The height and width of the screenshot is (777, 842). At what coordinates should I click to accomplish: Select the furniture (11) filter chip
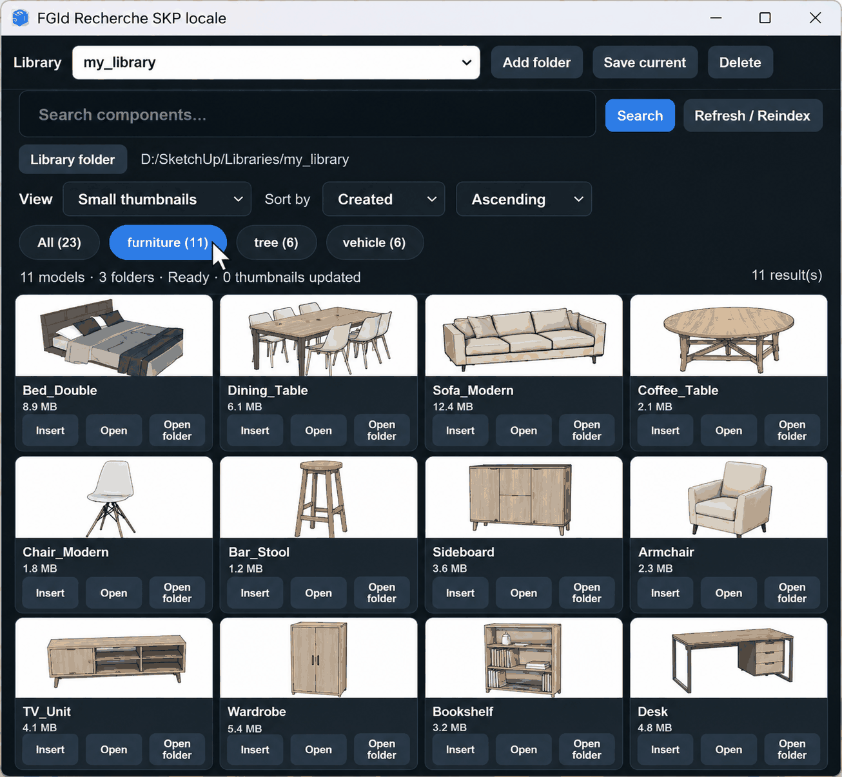pos(168,242)
